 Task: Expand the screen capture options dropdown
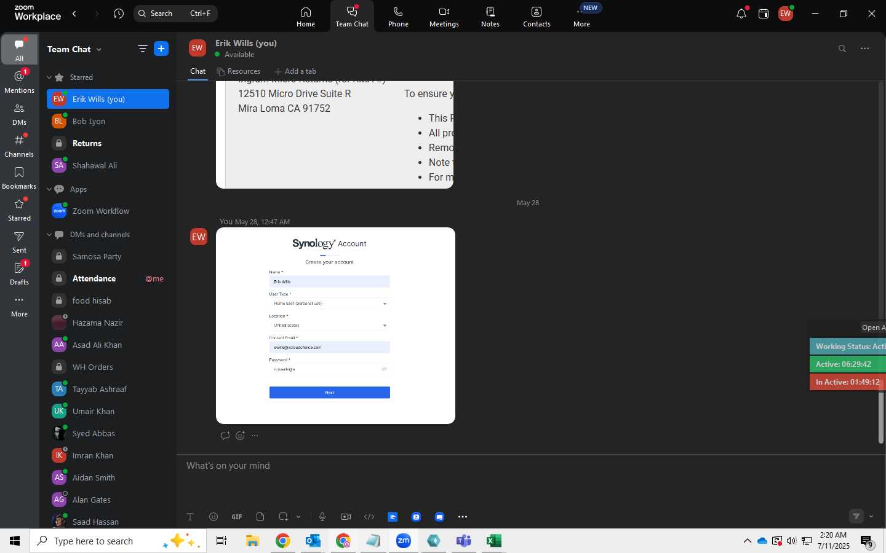tap(298, 517)
